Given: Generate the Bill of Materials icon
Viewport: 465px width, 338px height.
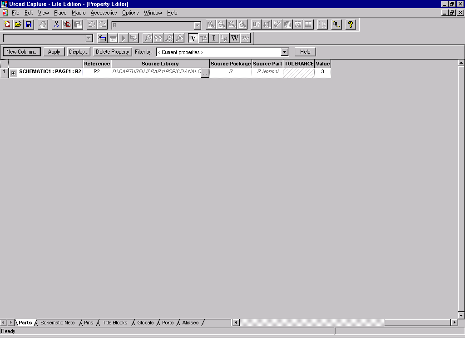Looking at the screenshot, I should 308,25.
